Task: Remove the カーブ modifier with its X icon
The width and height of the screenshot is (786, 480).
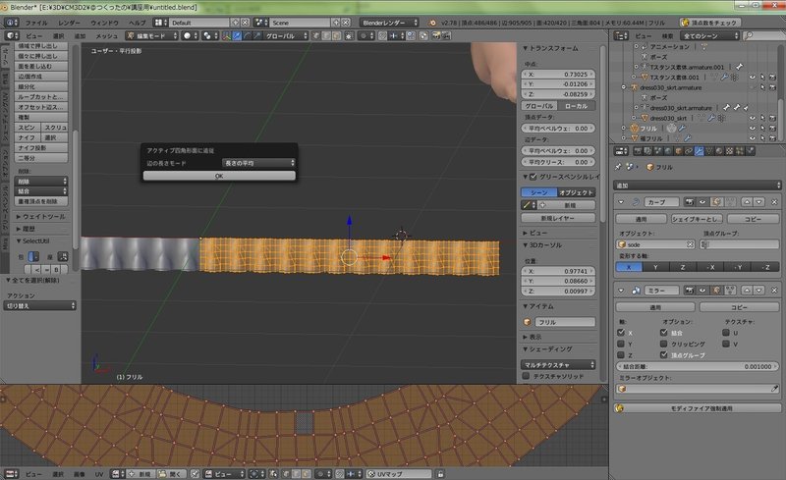Action: pos(774,202)
